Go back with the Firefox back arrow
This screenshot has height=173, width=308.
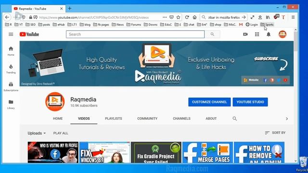(x=7, y=17)
